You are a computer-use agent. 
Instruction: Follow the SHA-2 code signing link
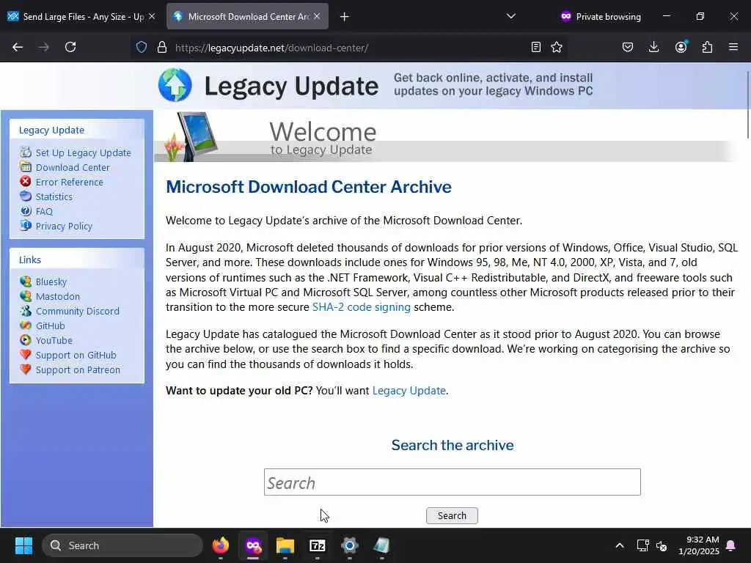(361, 307)
